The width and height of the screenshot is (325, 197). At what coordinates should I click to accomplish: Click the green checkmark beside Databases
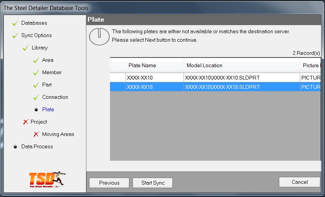pos(15,23)
